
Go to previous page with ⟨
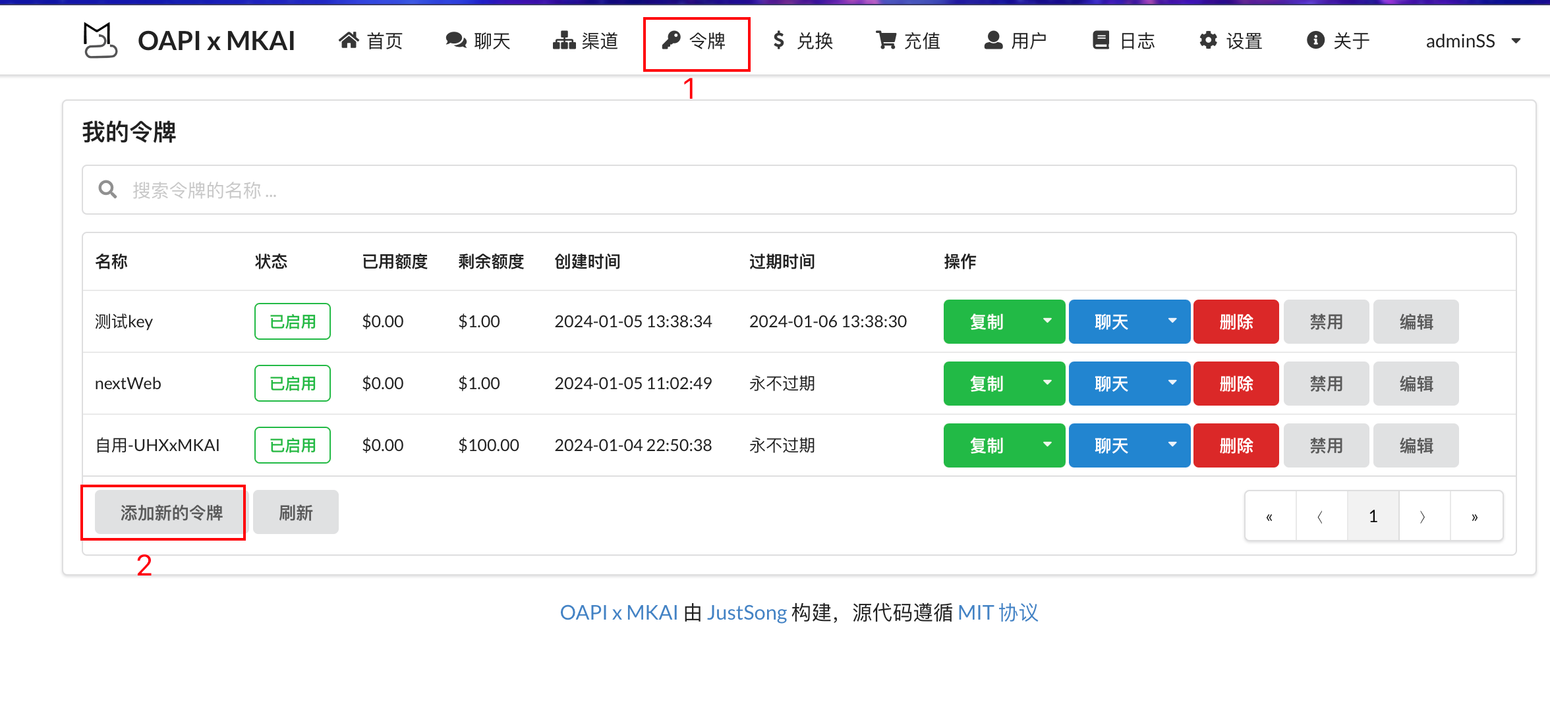click(x=1321, y=516)
